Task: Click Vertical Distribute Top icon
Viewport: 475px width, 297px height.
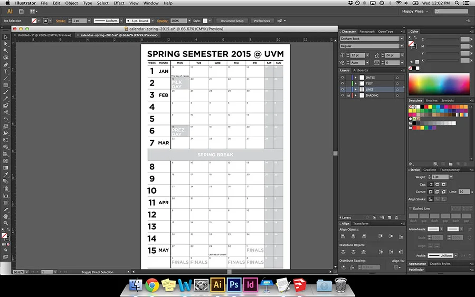Action: pyautogui.click(x=343, y=252)
